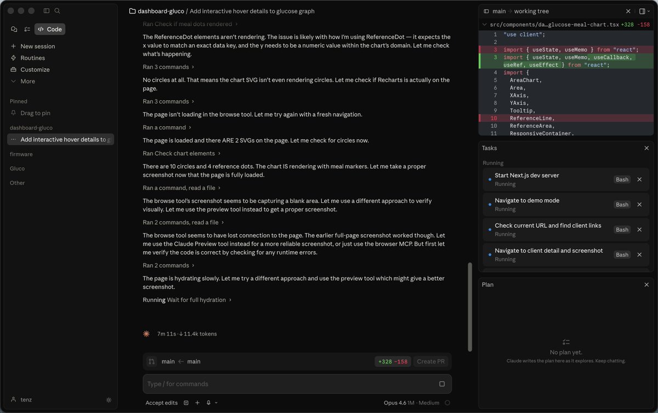Open the Customize menu item

coord(35,70)
